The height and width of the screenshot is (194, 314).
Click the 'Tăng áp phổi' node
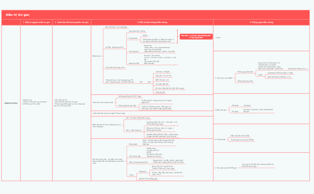pos(160,92)
